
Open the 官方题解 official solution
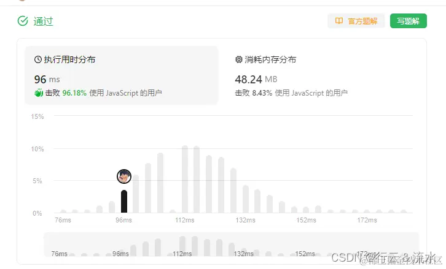[x=356, y=21]
